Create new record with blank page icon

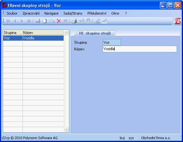[x=45, y=21]
